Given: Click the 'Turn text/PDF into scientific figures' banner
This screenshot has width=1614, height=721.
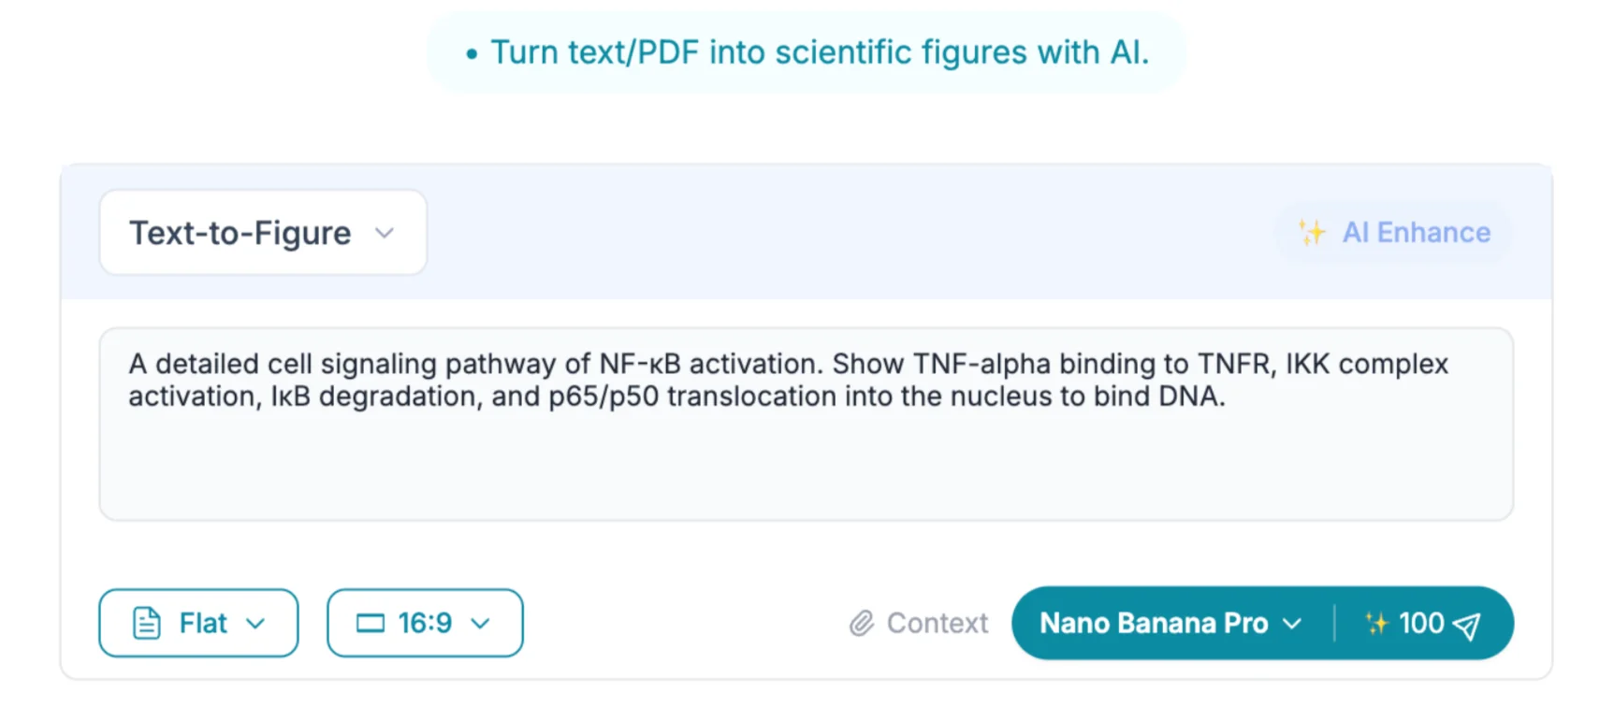Looking at the screenshot, I should point(820,52).
